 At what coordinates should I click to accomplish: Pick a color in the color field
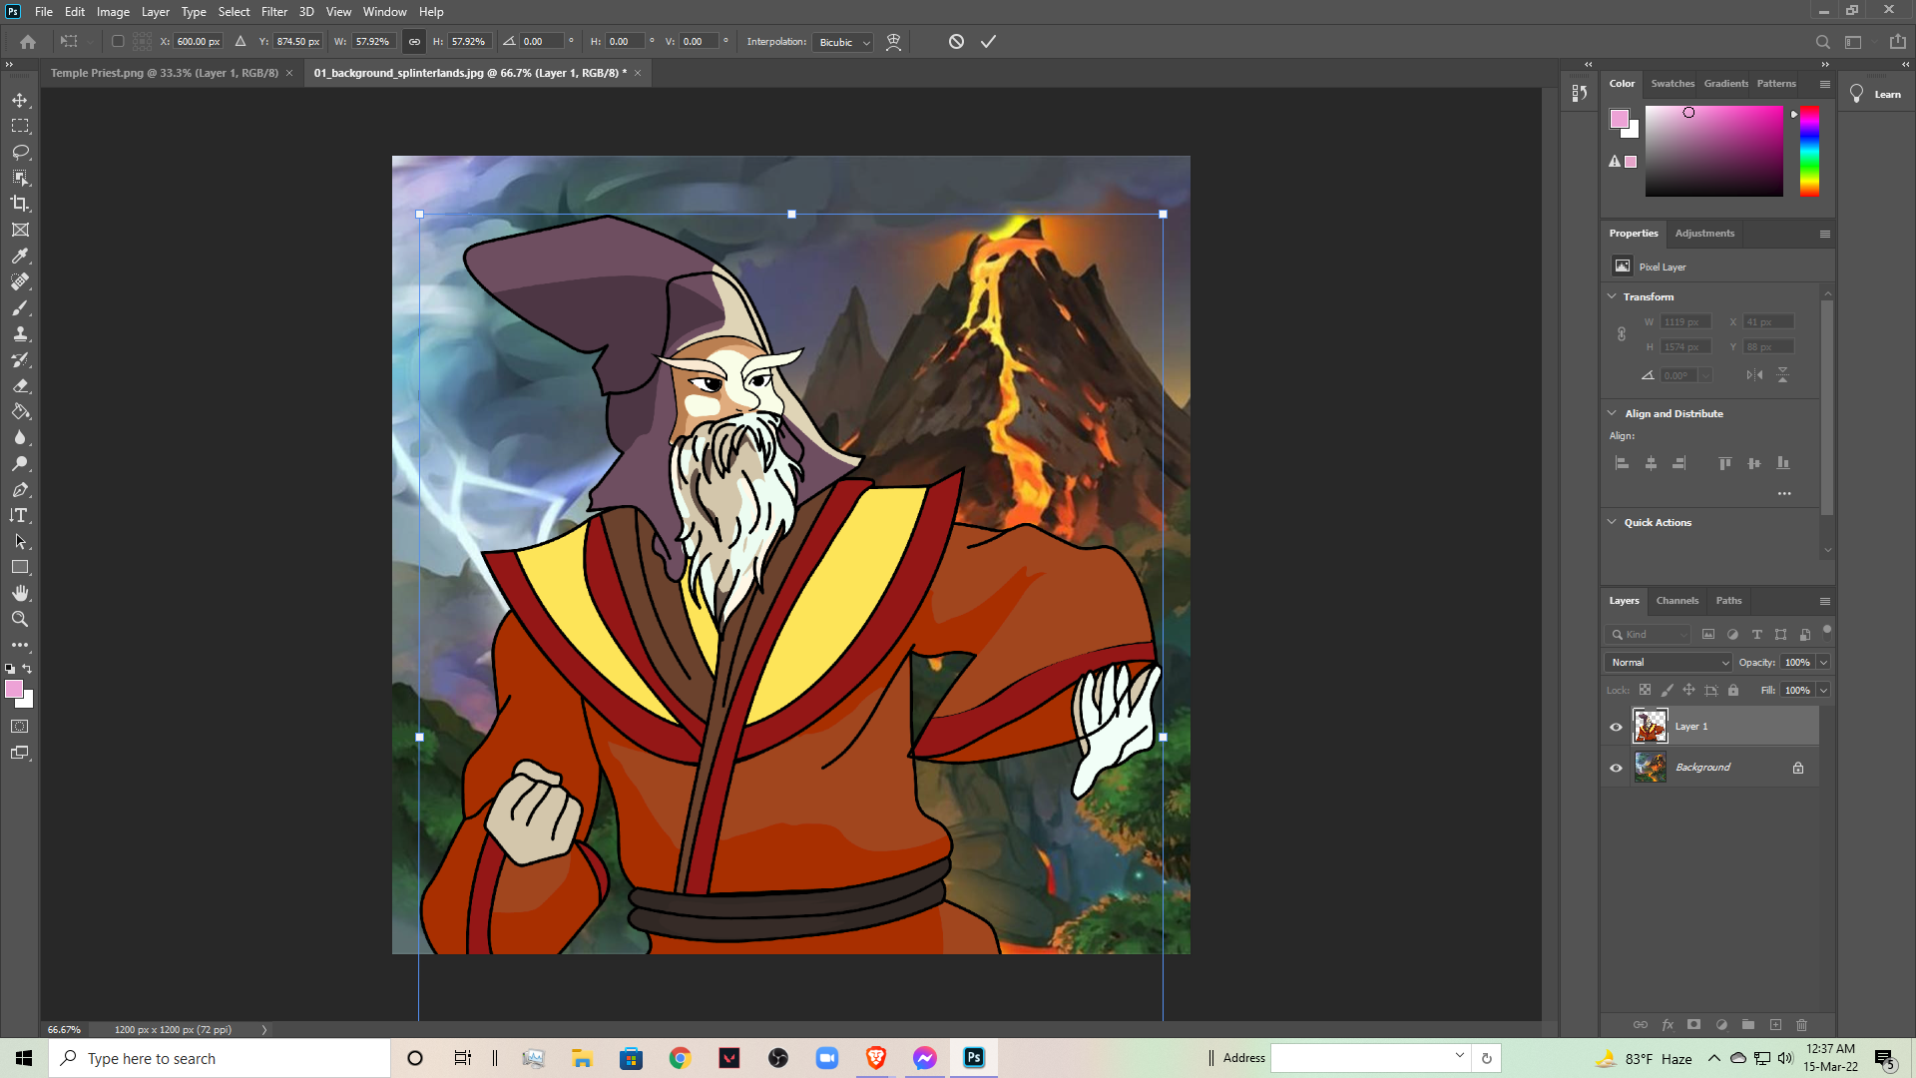tap(1713, 152)
